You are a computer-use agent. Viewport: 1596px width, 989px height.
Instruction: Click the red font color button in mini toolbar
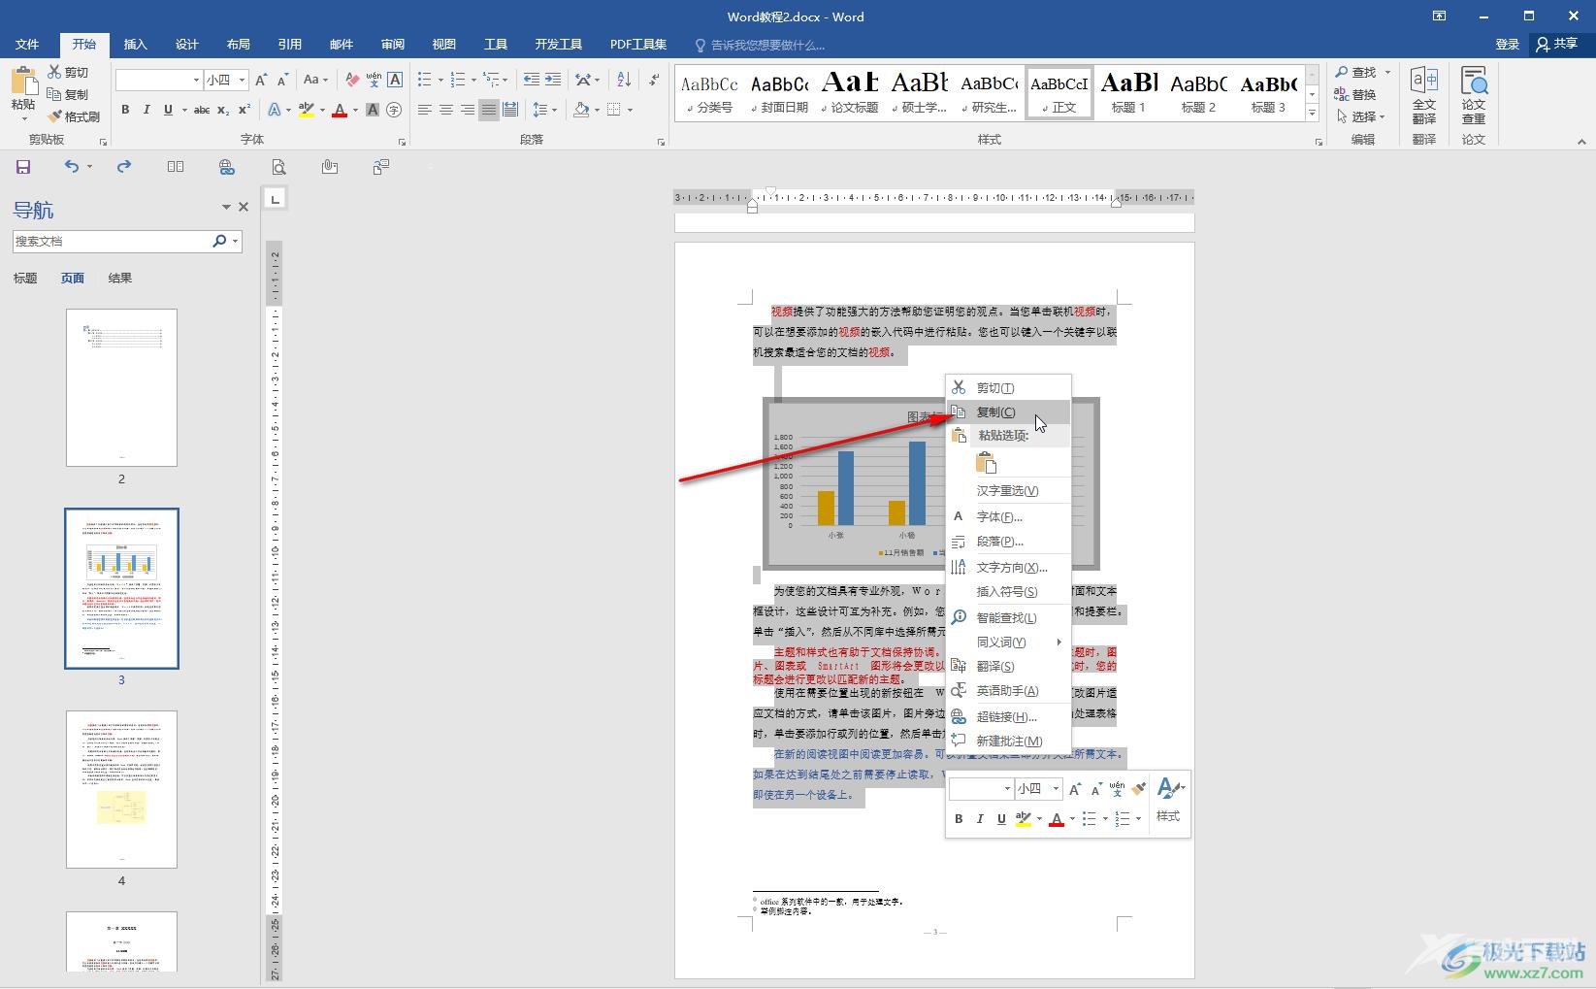(1057, 819)
